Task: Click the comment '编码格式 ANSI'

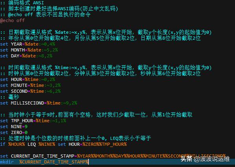Action: click(22, 2)
